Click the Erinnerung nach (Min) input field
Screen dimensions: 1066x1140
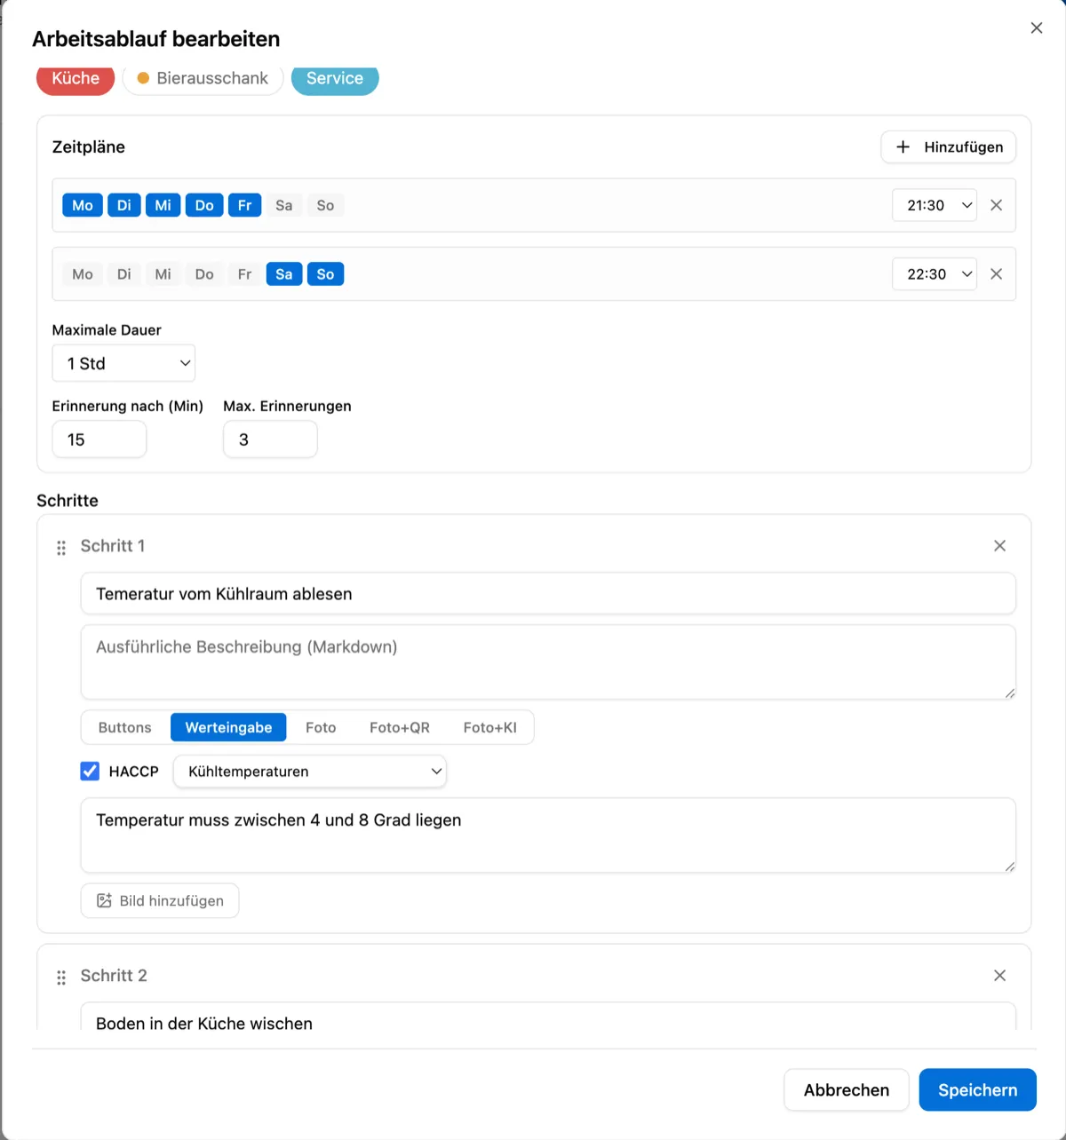coord(99,439)
